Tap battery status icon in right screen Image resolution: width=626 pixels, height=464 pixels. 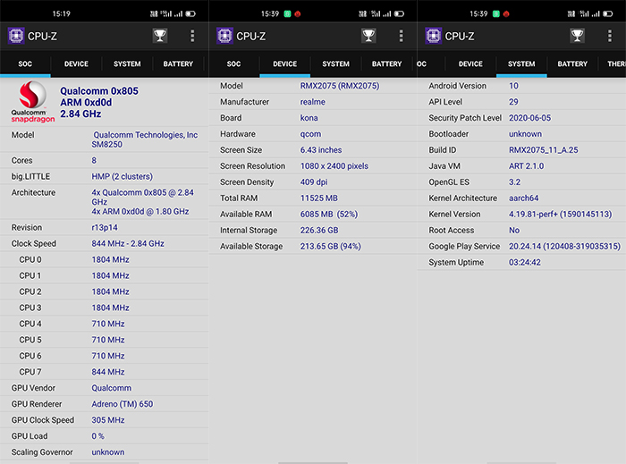607,14
